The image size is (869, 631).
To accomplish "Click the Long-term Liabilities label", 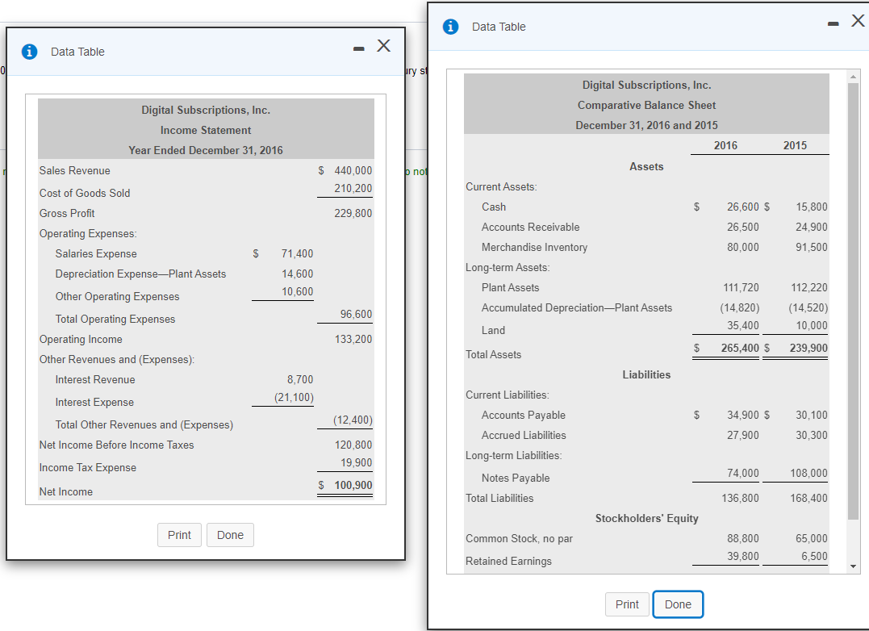I will click(513, 455).
